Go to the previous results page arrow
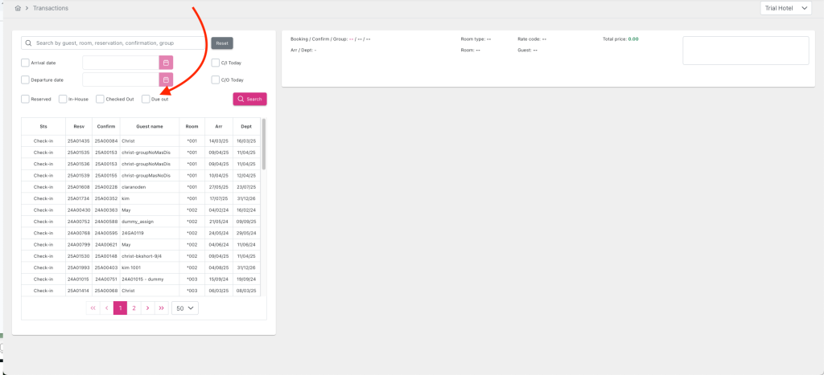The height and width of the screenshot is (375, 824). [107, 308]
